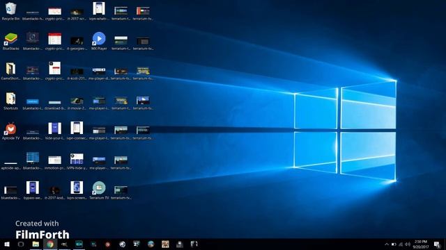Open File Explorer from taskbar
This screenshot has width=446, height=250.
pyautogui.click(x=36, y=244)
